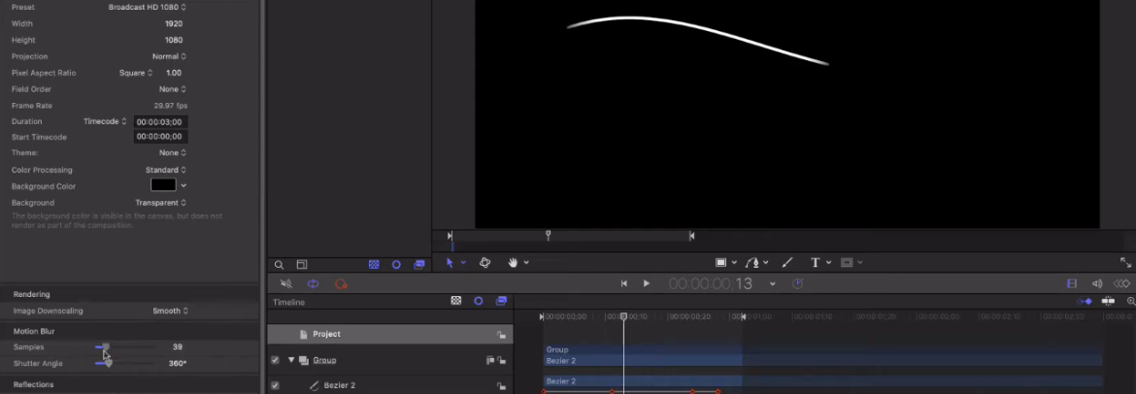Toggle snapping icon in Timeline header
The width and height of the screenshot is (1136, 394).
pos(1108,301)
